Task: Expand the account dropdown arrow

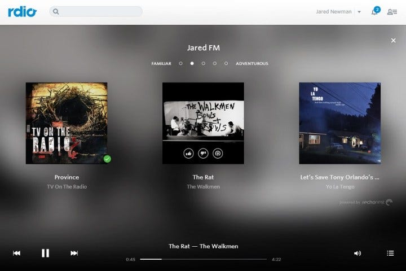Action: (359, 12)
